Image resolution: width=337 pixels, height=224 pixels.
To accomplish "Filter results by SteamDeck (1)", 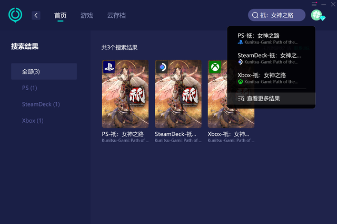I will (x=41, y=104).
